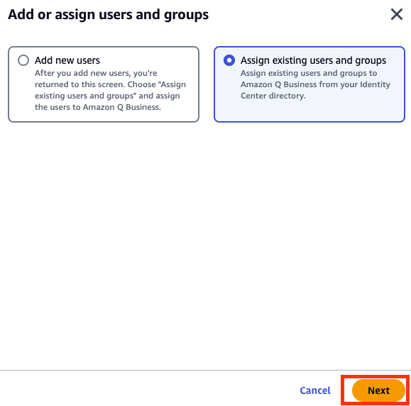This screenshot has width=411, height=406.
Task: Click the highlighted blue selected card
Action: 309,84
